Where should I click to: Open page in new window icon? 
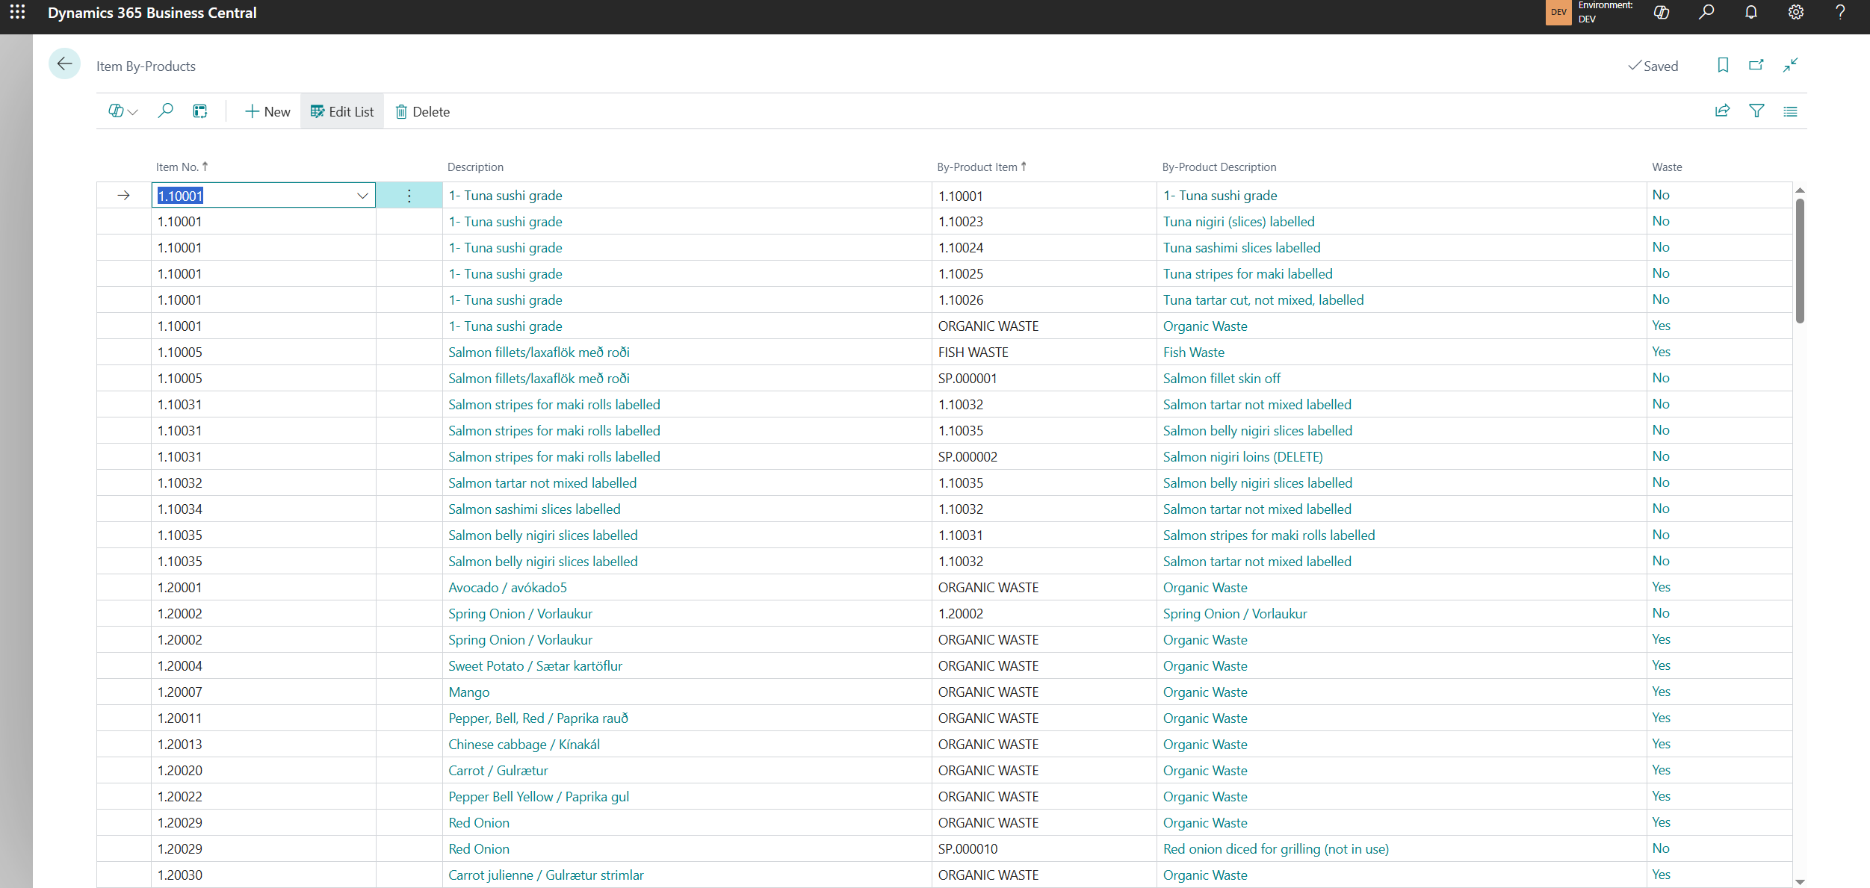pos(1756,66)
